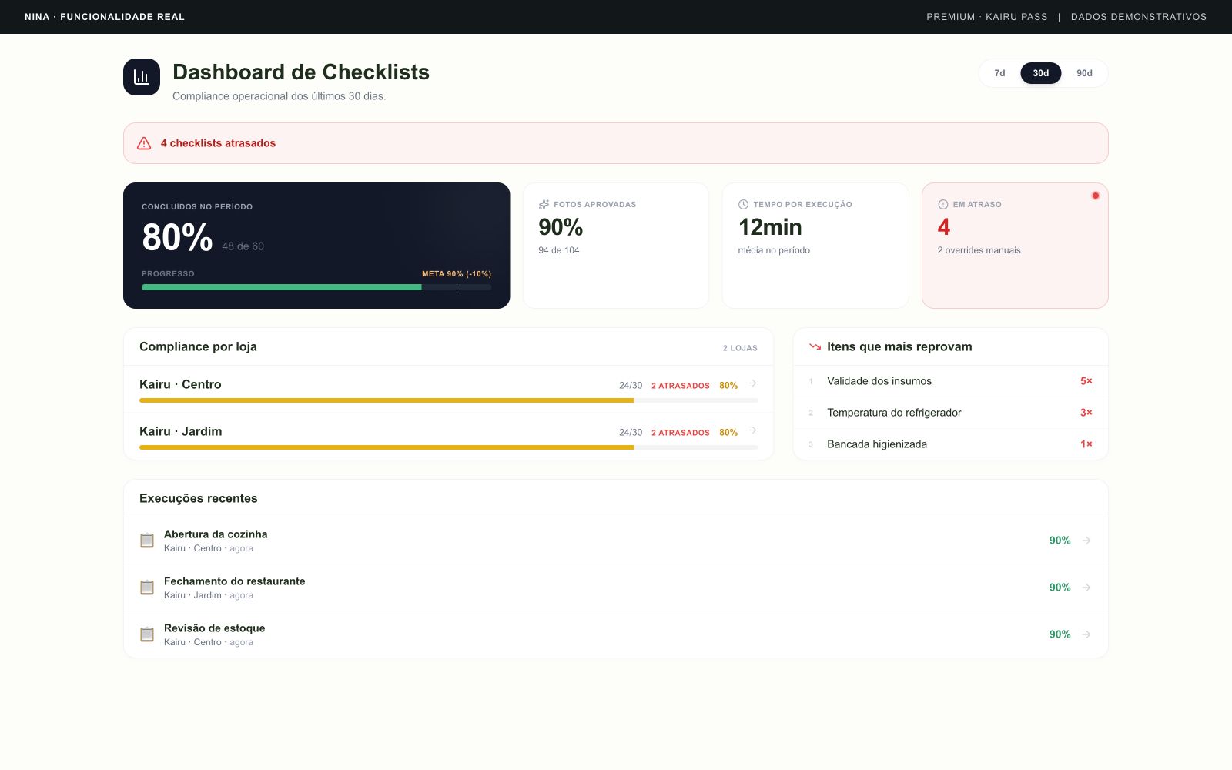The image size is (1232, 770).
Task: Open Kairu · Centro store via its arrow
Action: coord(752,383)
